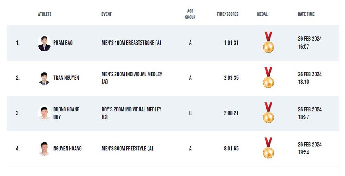Open athlete name Pham Bao

[63, 43]
